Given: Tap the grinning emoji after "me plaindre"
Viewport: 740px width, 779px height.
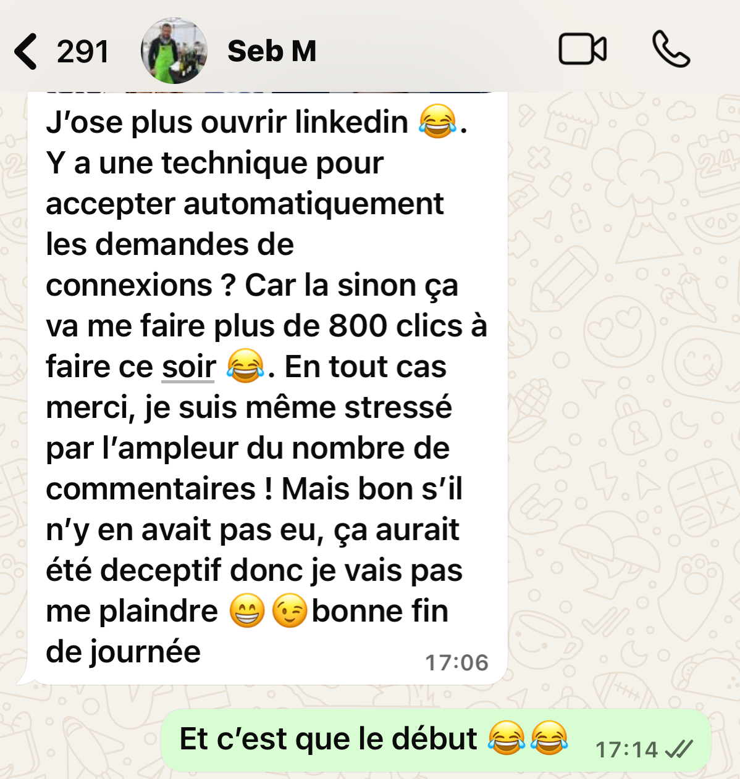Looking at the screenshot, I should [x=247, y=610].
